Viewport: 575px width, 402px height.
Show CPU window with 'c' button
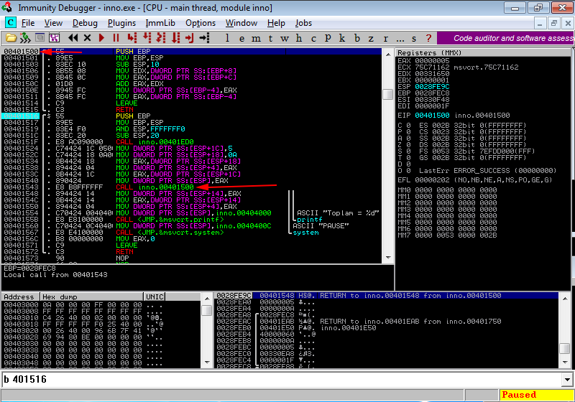tap(313, 38)
